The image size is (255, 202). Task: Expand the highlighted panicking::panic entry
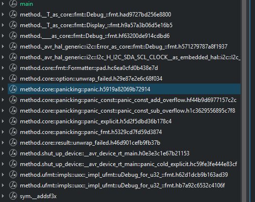[x=3, y=89]
